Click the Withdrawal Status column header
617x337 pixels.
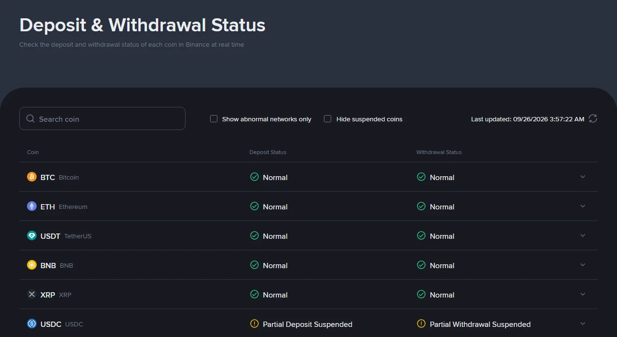[x=439, y=152]
